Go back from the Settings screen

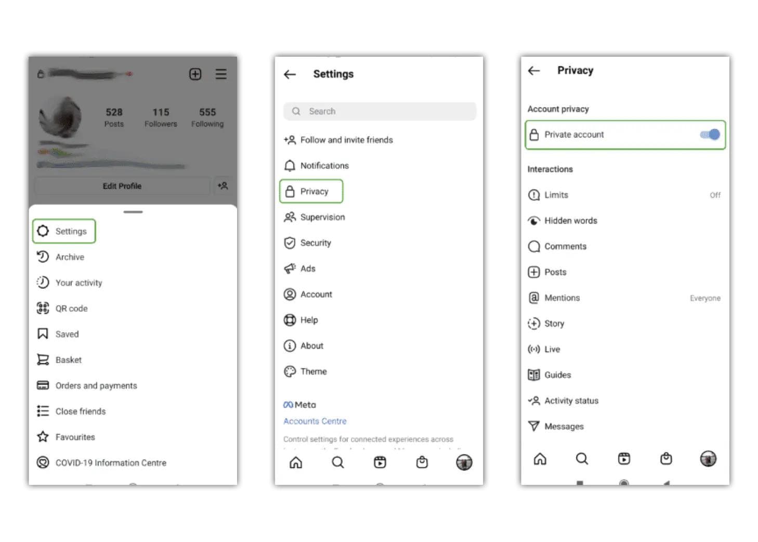(290, 74)
